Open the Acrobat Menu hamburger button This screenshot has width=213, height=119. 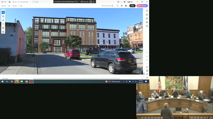pos(4,2)
